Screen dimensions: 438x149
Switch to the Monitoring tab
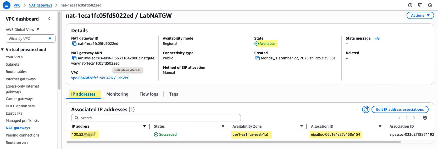(117, 94)
